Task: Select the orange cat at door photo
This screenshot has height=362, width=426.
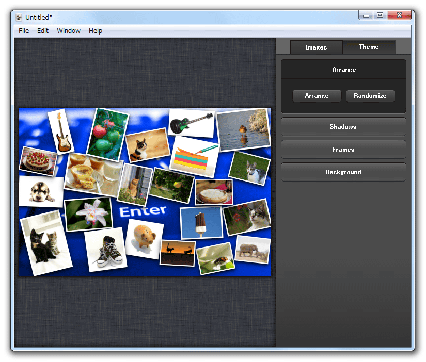Action: coord(134,185)
